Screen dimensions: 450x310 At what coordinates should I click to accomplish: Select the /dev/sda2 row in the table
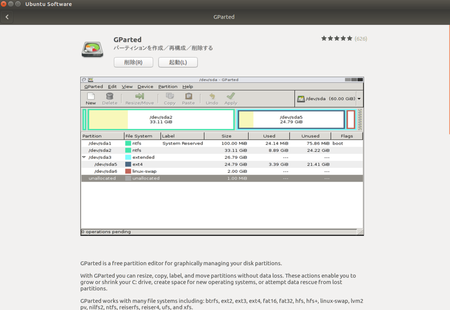click(222, 150)
